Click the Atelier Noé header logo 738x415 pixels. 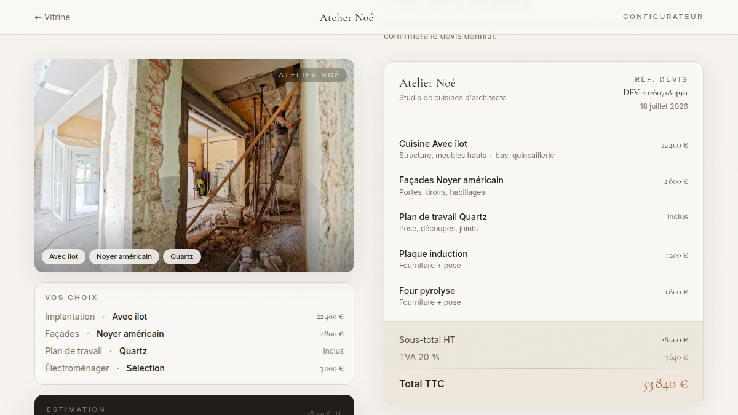pos(346,17)
